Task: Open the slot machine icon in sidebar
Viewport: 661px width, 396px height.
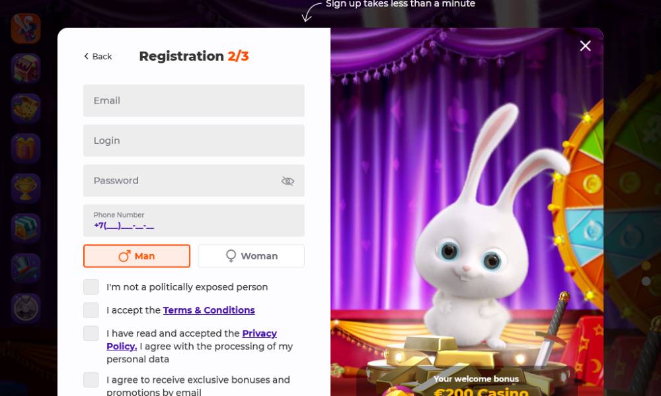Action: point(26,68)
